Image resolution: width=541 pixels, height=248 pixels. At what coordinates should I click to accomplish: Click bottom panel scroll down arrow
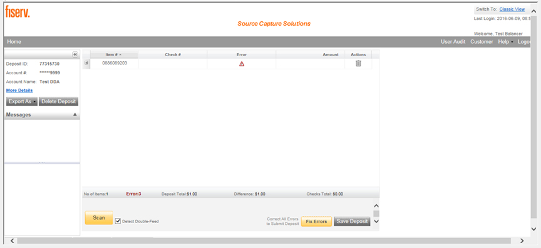pos(376,222)
